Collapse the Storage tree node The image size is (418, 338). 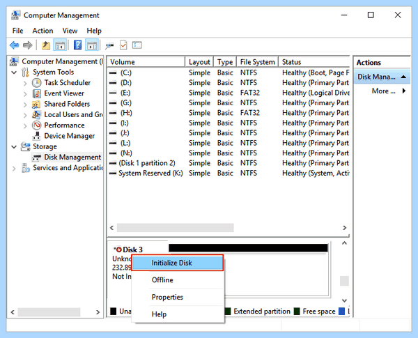point(14,147)
